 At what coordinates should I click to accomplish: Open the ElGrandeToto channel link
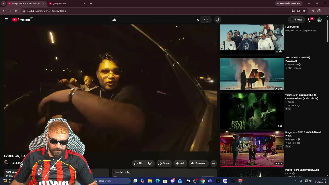pyautogui.click(x=291, y=64)
